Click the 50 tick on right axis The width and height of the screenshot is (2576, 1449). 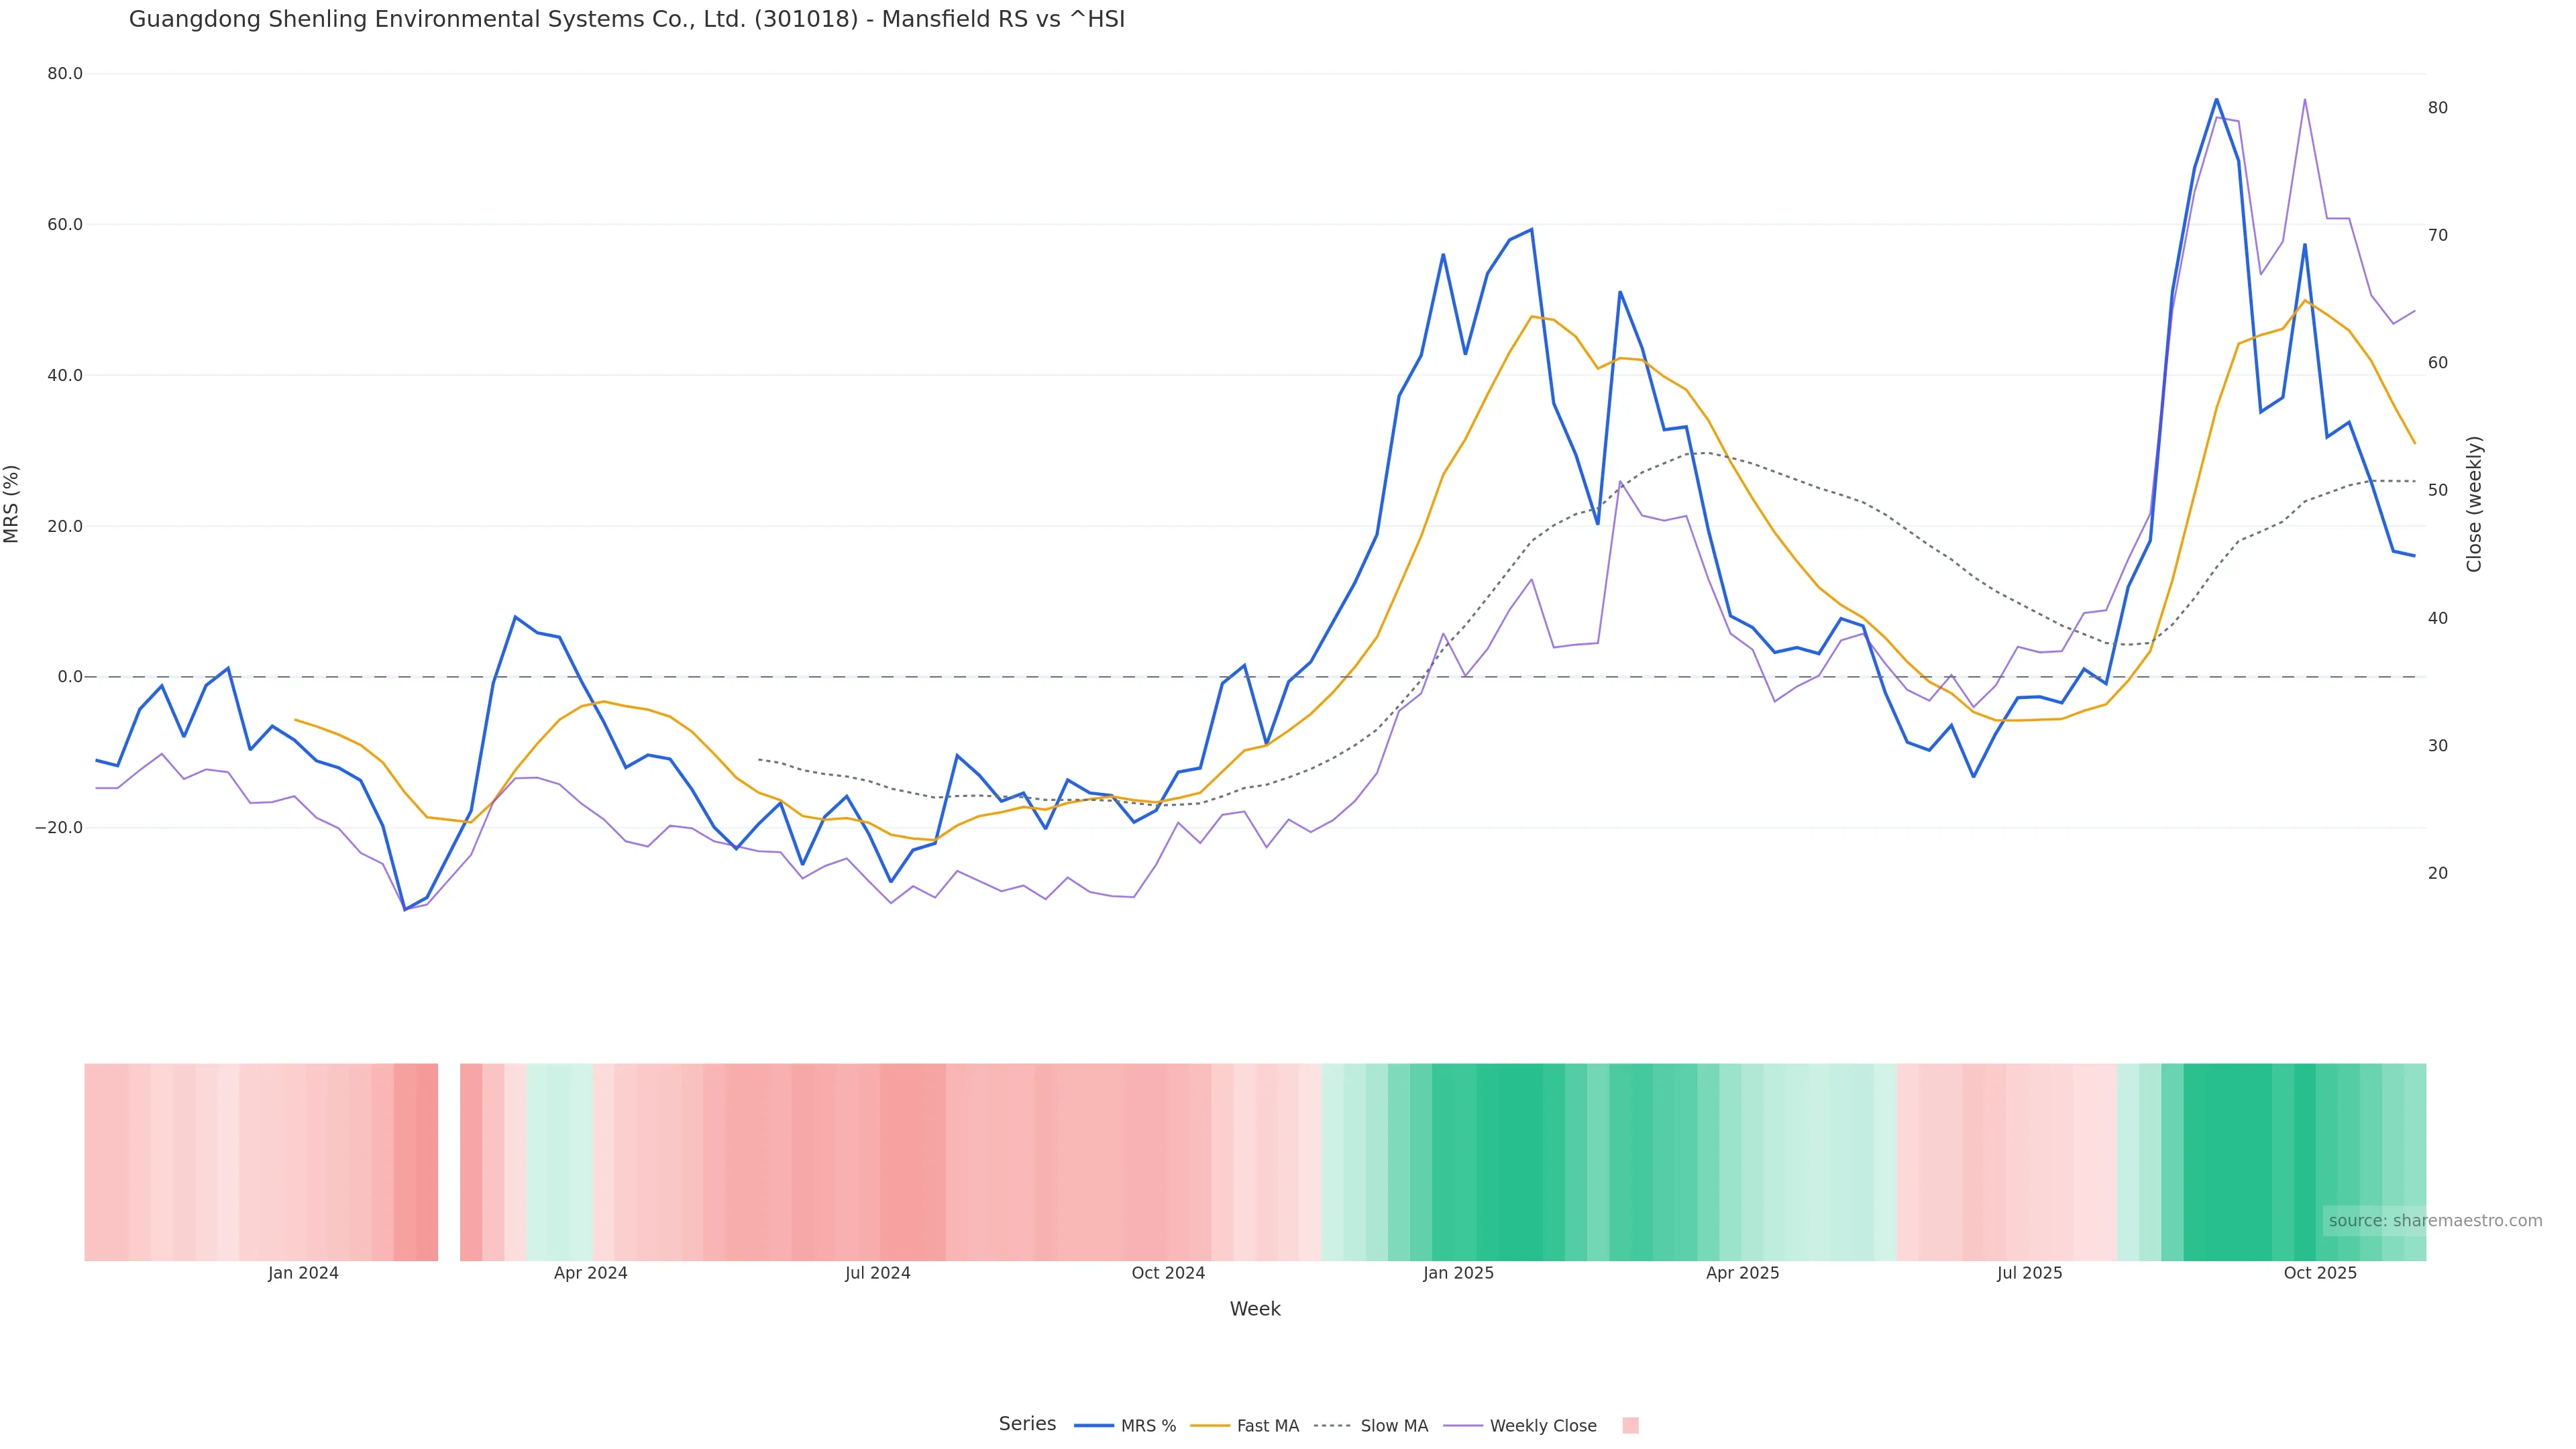[2438, 490]
